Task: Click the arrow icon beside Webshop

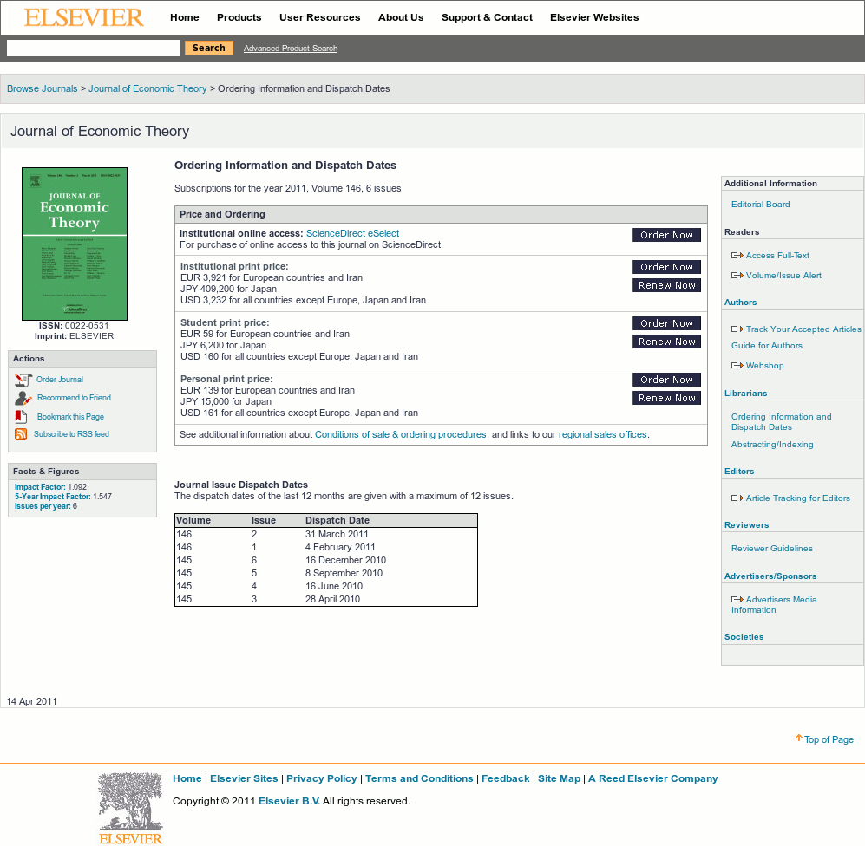Action: 737,366
